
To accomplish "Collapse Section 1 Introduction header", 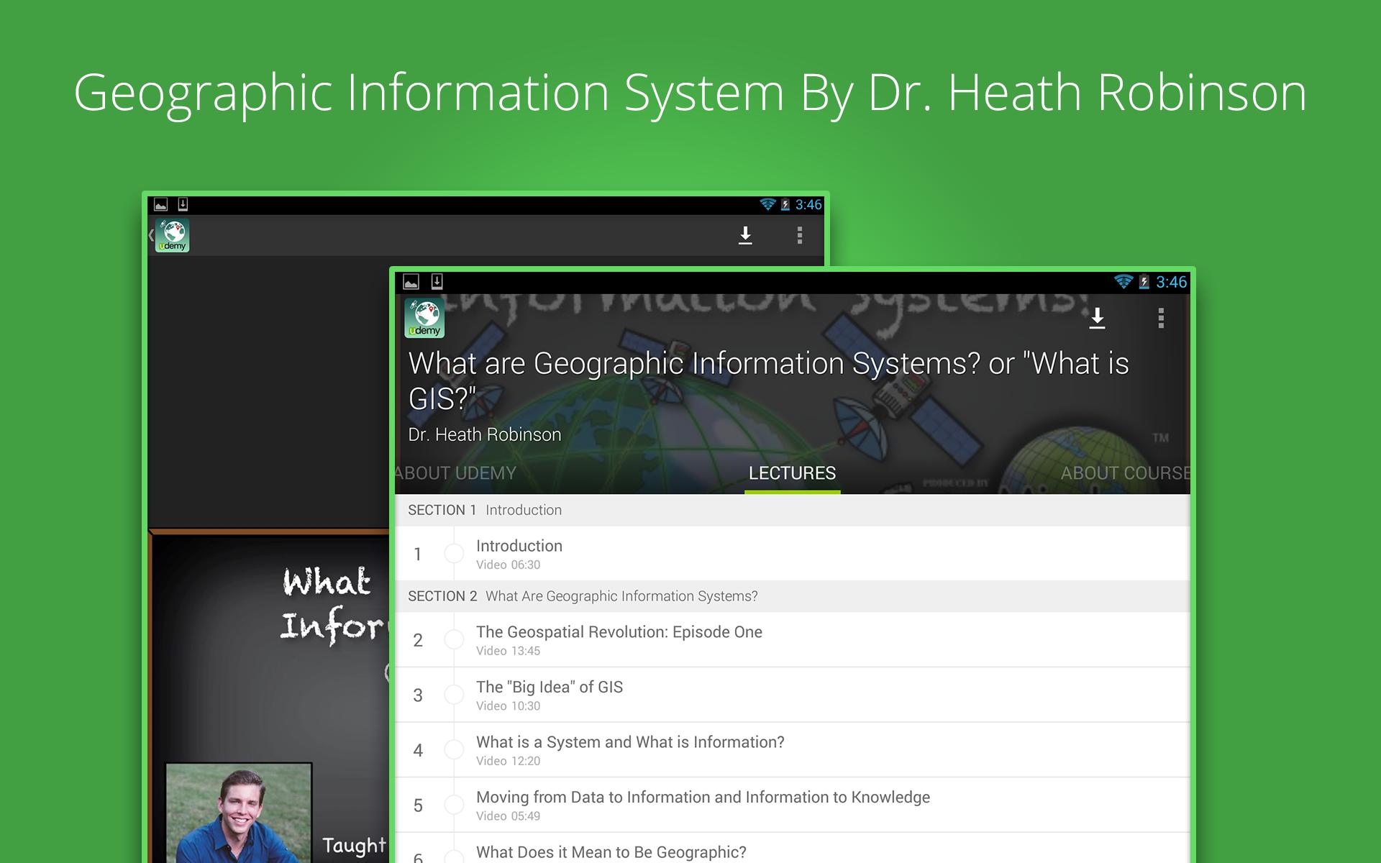I will [485, 510].
